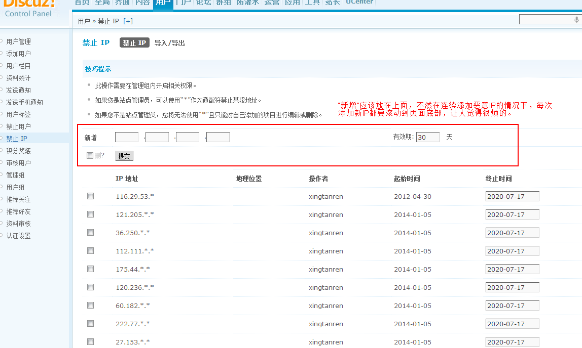Check the box for 121.205.*.*
This screenshot has width=582, height=348.
91,214
